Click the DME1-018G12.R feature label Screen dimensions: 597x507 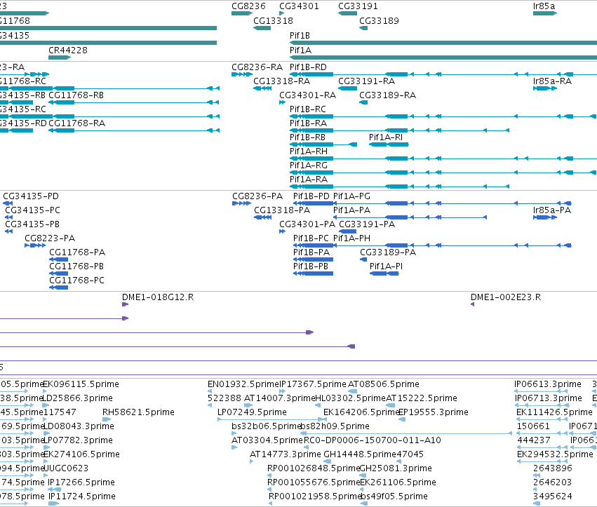point(158,297)
